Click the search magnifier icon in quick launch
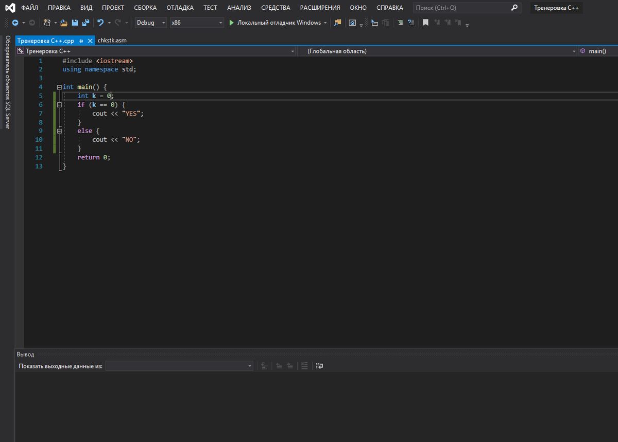This screenshot has width=618, height=442. [x=514, y=8]
